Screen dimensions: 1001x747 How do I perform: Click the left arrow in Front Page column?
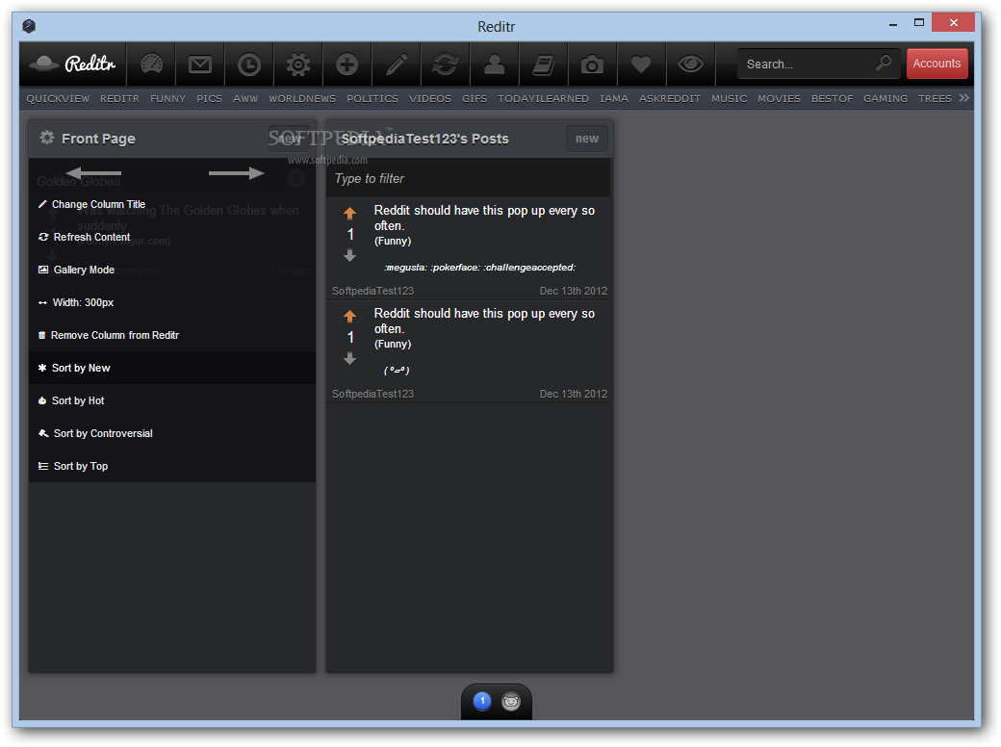[93, 172]
